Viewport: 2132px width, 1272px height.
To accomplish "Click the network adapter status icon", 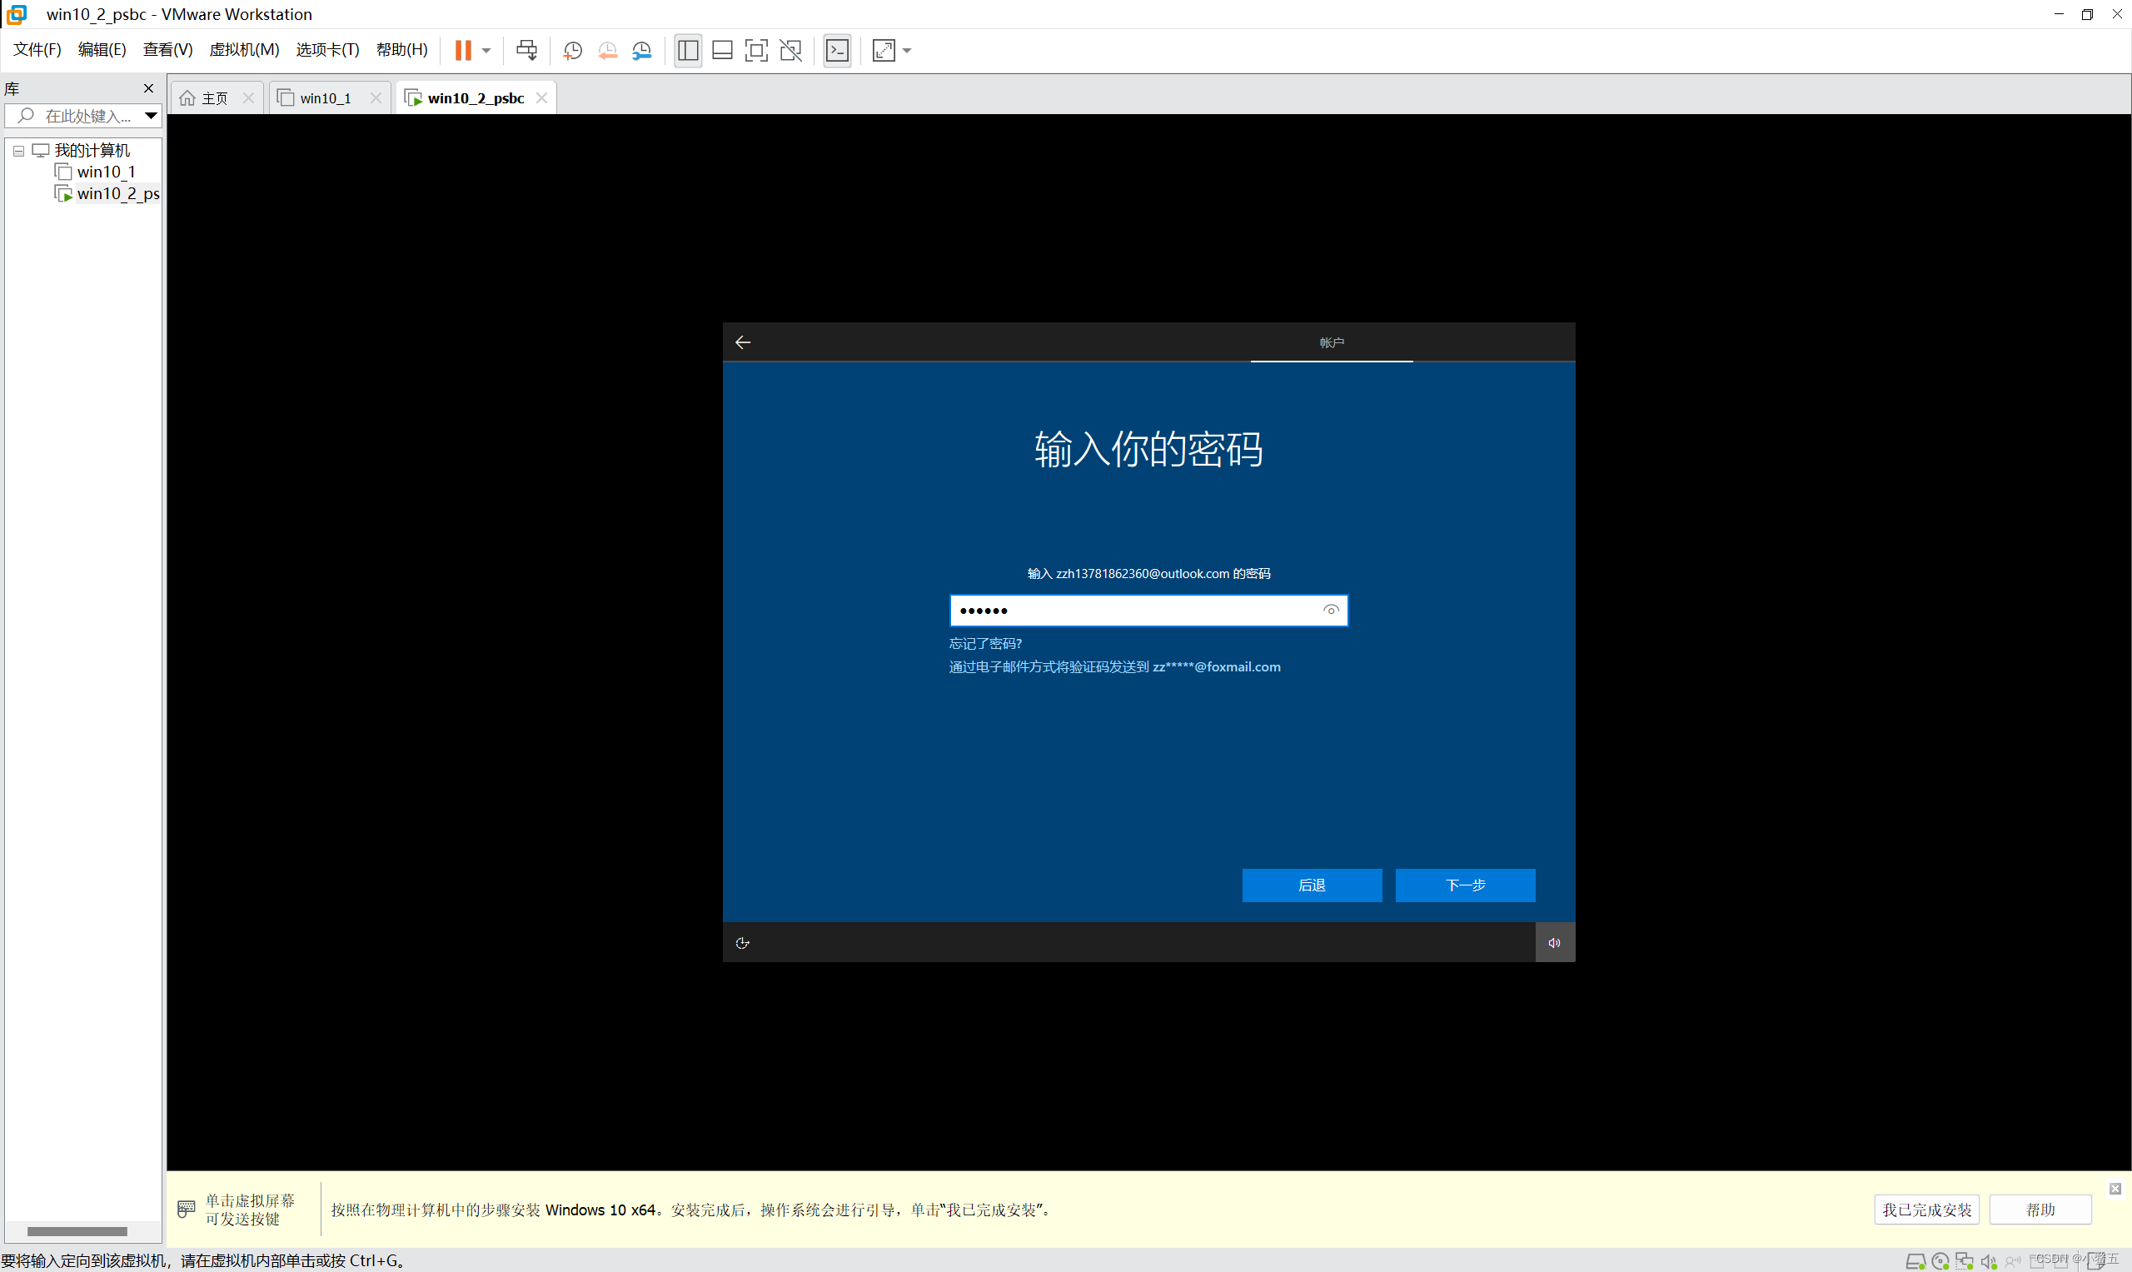I will (x=1964, y=1260).
